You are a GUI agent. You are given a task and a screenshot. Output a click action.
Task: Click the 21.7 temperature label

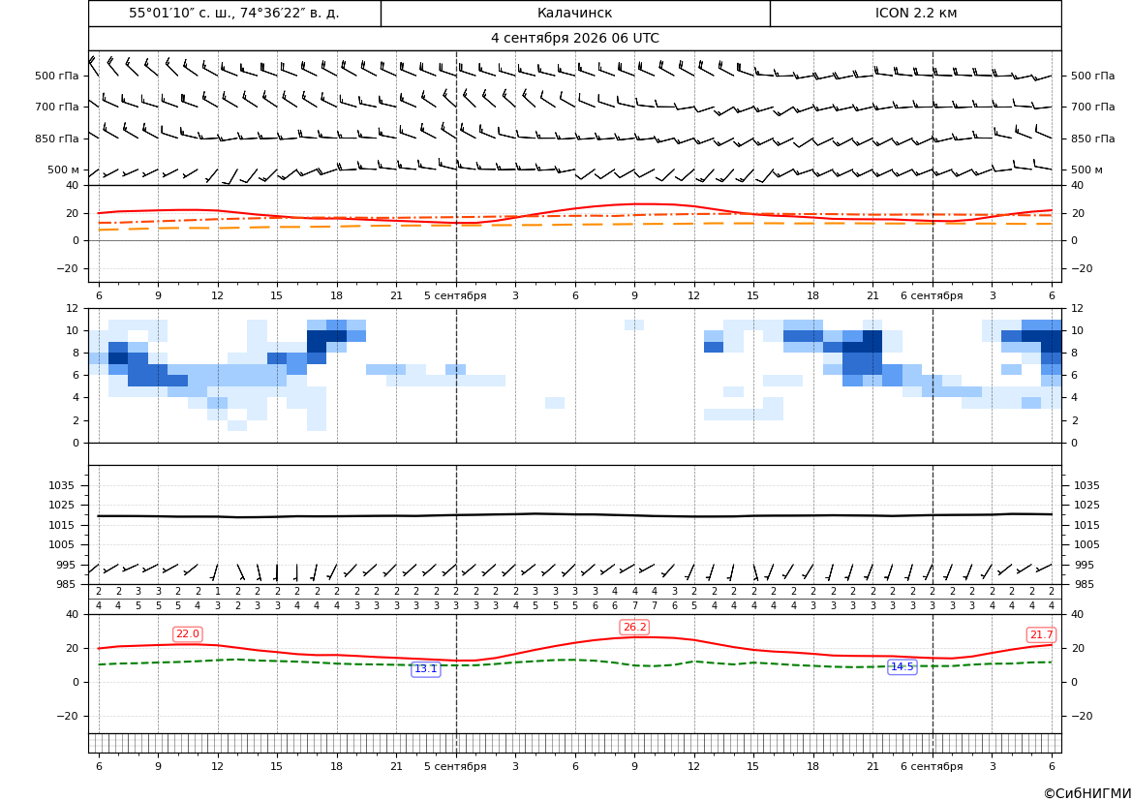click(1041, 634)
